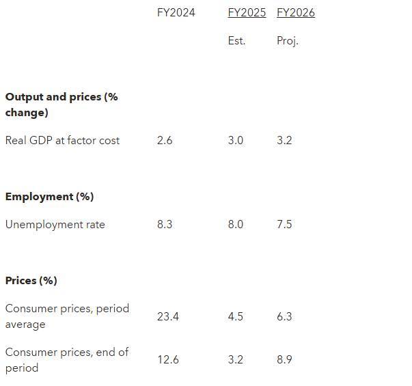Select the Real GDP at factor cost row label

(62, 140)
